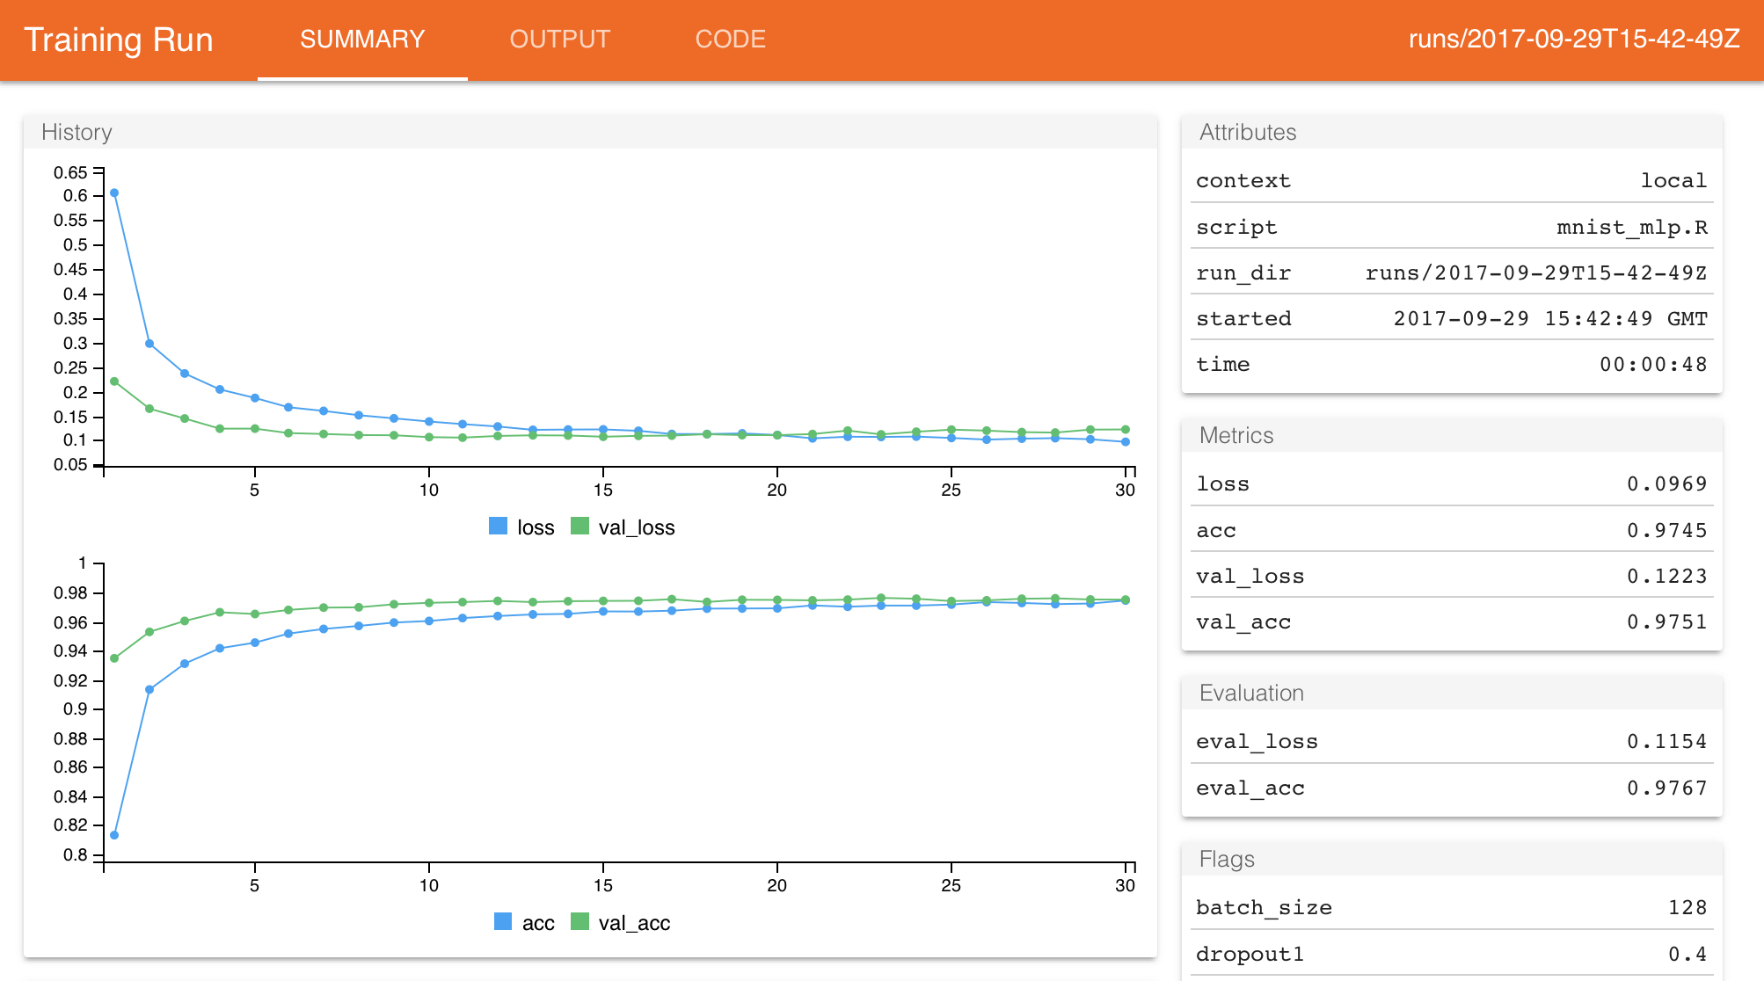Click the Attributes panel header
The width and height of the screenshot is (1764, 981).
point(1248,132)
